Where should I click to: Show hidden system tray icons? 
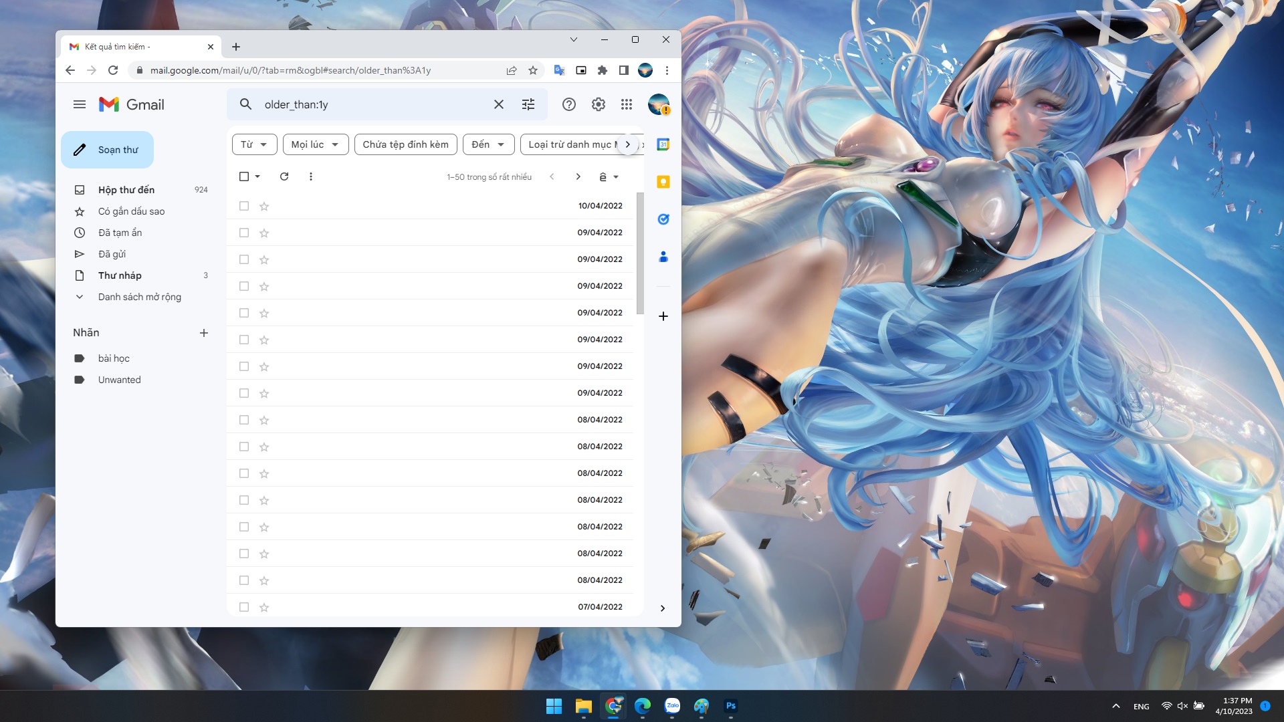point(1115,706)
